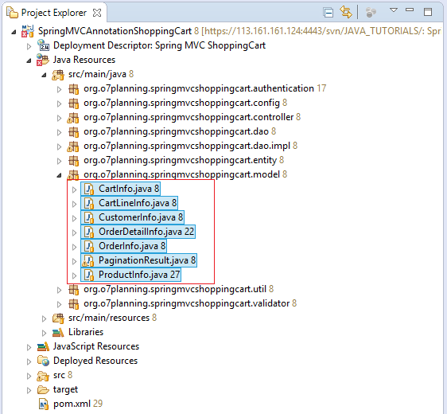The image size is (447, 414).
Task: Click the CartInfo.java file icon
Action: [x=89, y=189]
